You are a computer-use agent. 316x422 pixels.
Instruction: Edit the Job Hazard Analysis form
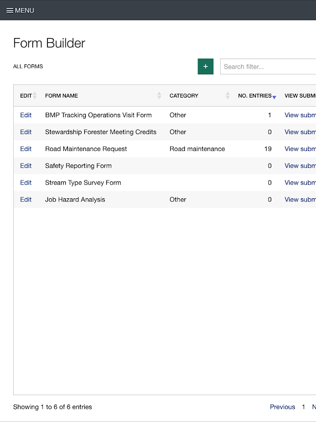click(26, 199)
